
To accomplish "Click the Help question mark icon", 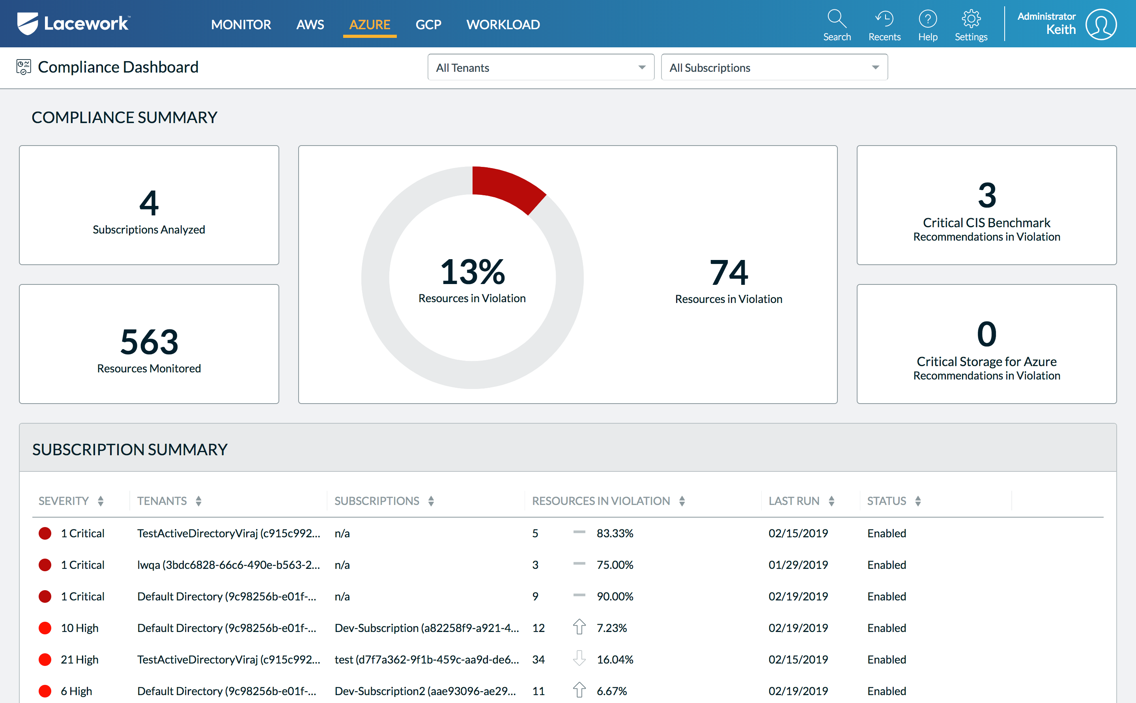I will (927, 19).
